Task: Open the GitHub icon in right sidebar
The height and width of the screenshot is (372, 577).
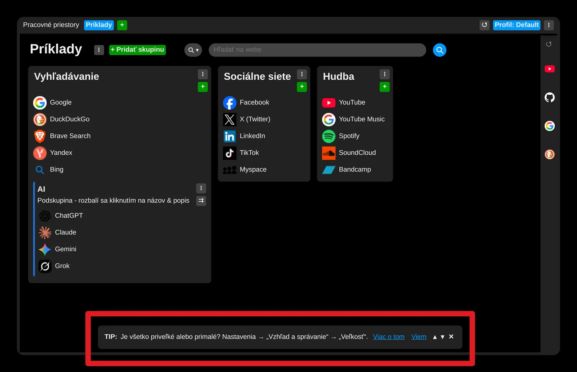Action: 550,97
